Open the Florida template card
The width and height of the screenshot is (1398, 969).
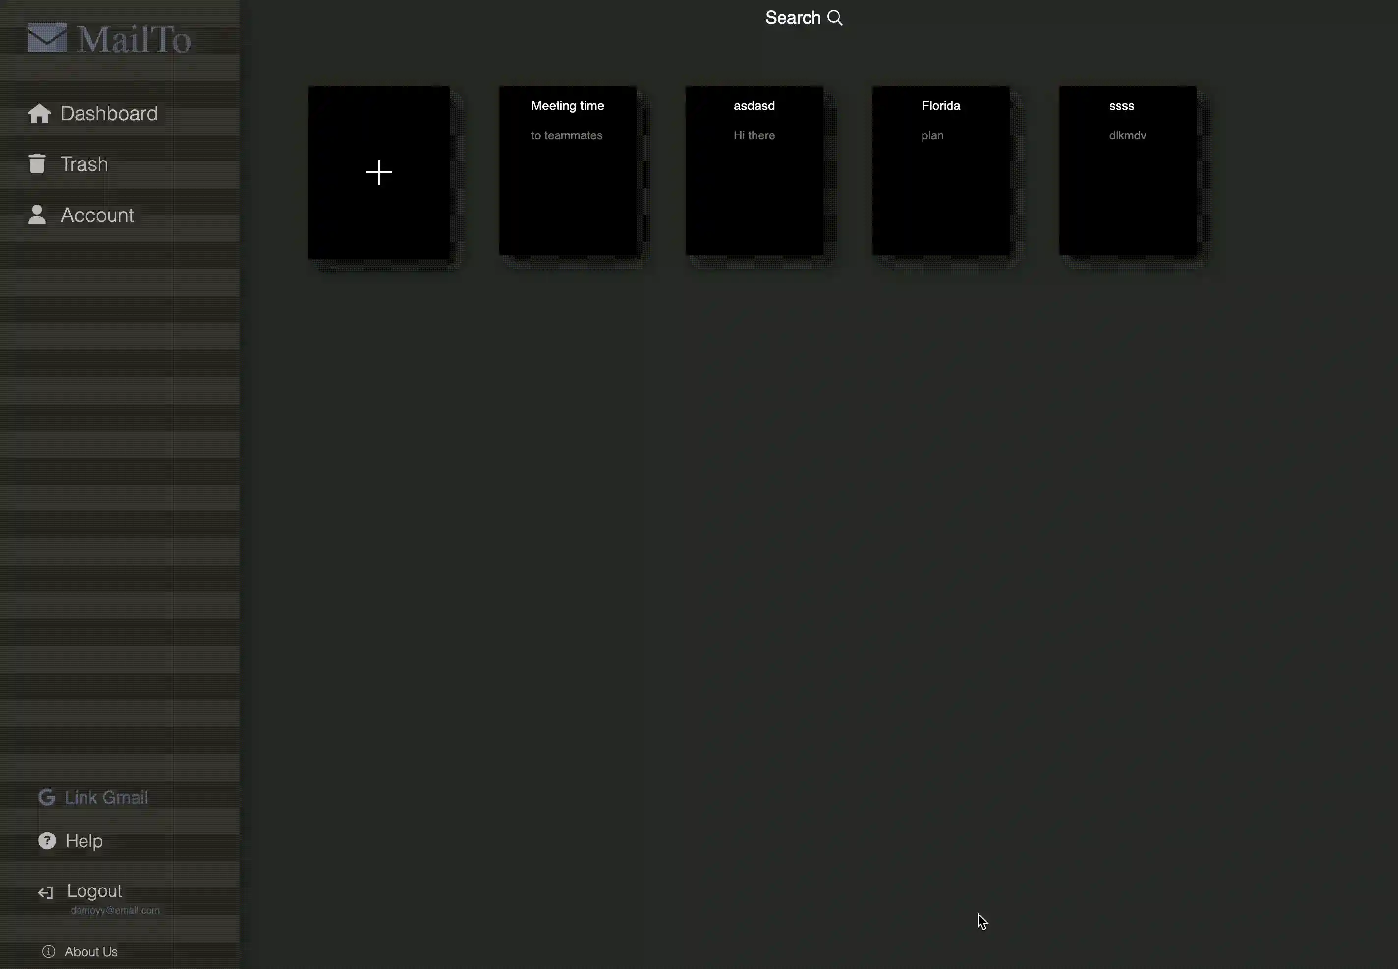pos(941,171)
